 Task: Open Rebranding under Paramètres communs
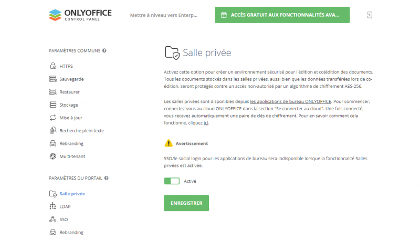tap(71, 143)
